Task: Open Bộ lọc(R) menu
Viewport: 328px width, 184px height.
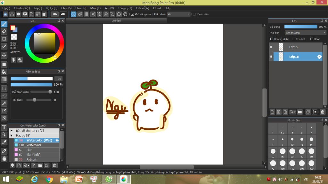Action: [x=52, y=8]
